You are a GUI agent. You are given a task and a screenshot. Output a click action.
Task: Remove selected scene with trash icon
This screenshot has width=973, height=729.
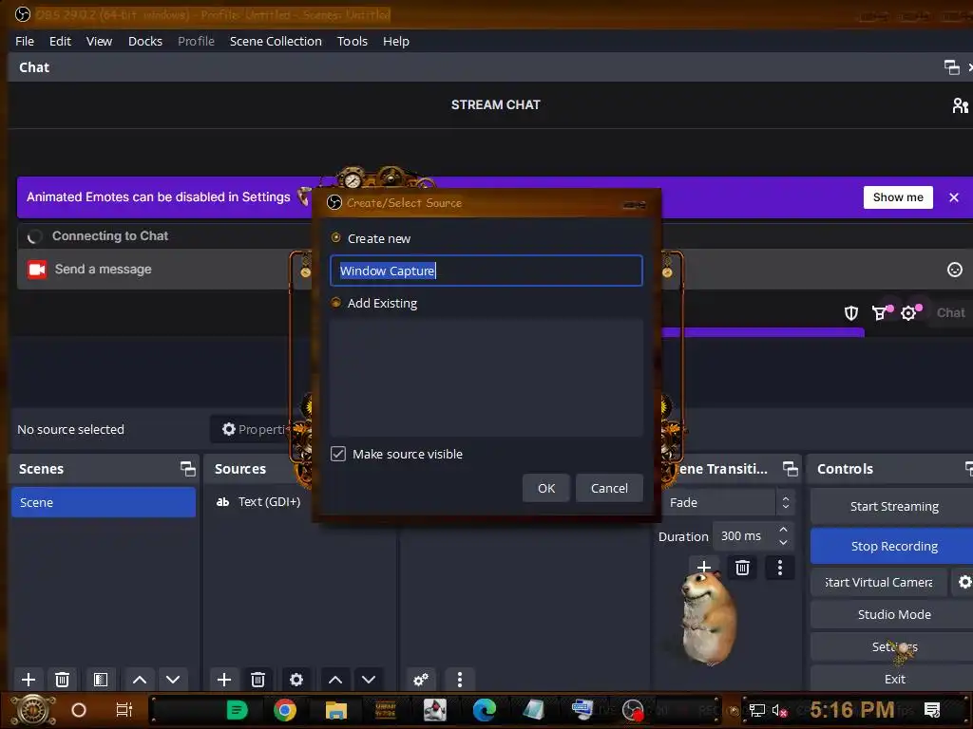(62, 680)
